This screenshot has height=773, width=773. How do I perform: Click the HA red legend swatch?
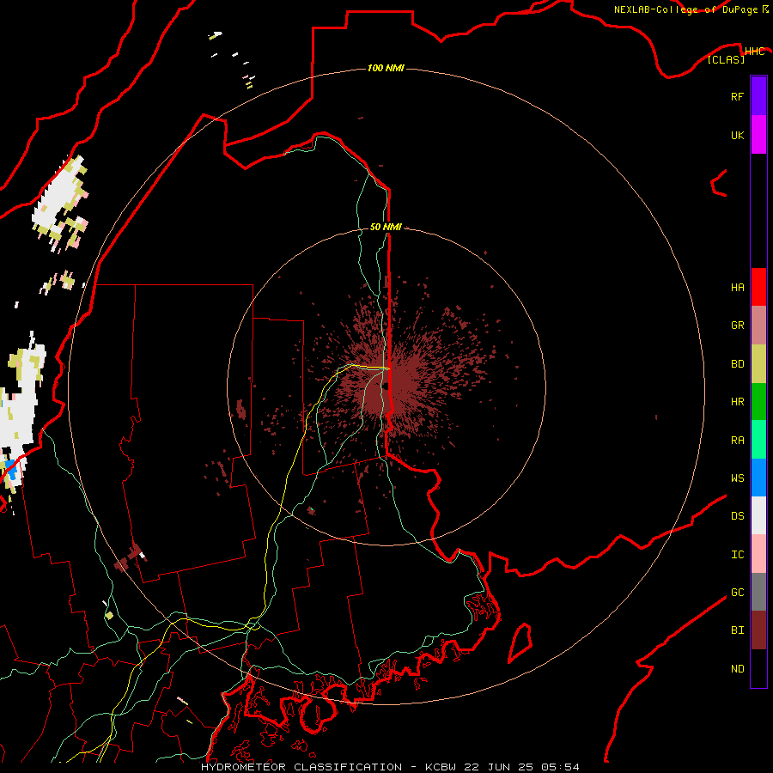[x=758, y=287]
